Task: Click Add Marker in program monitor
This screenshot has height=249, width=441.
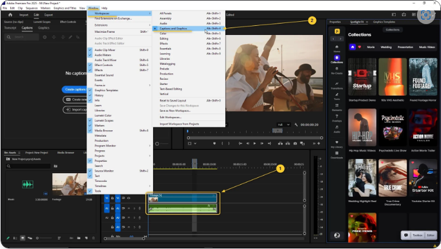Action: (x=214, y=143)
